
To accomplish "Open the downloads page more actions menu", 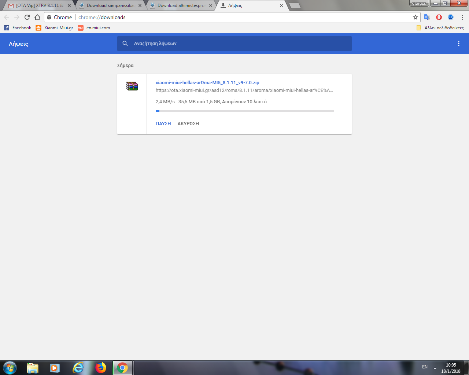I will 458,44.
